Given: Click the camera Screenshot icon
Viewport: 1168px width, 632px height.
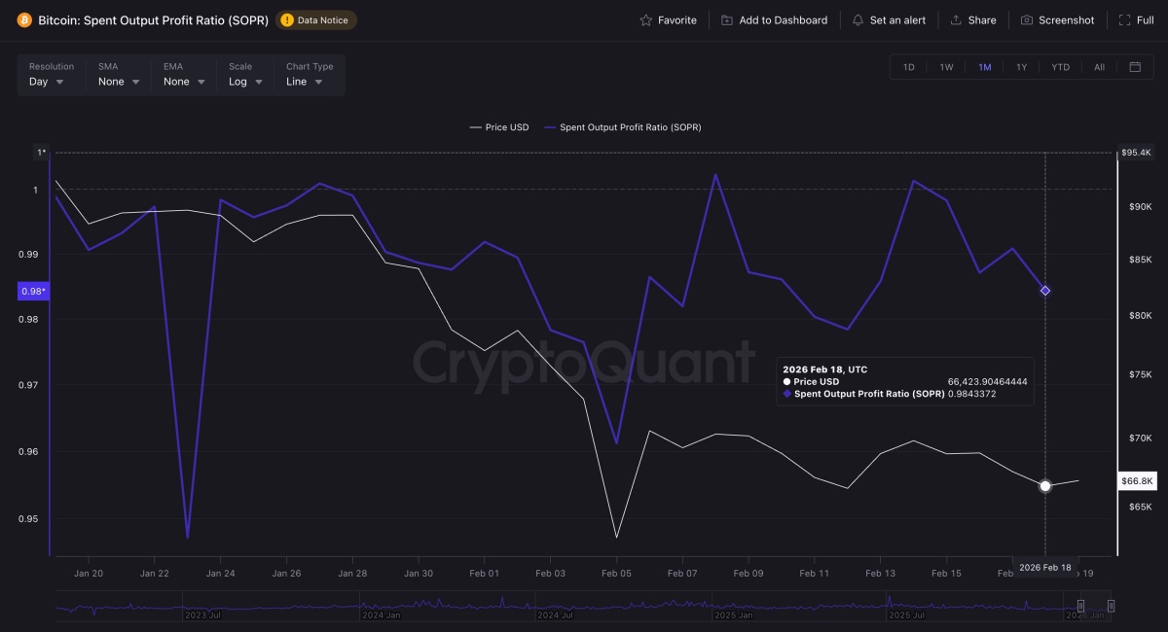Looking at the screenshot, I should [x=1027, y=19].
